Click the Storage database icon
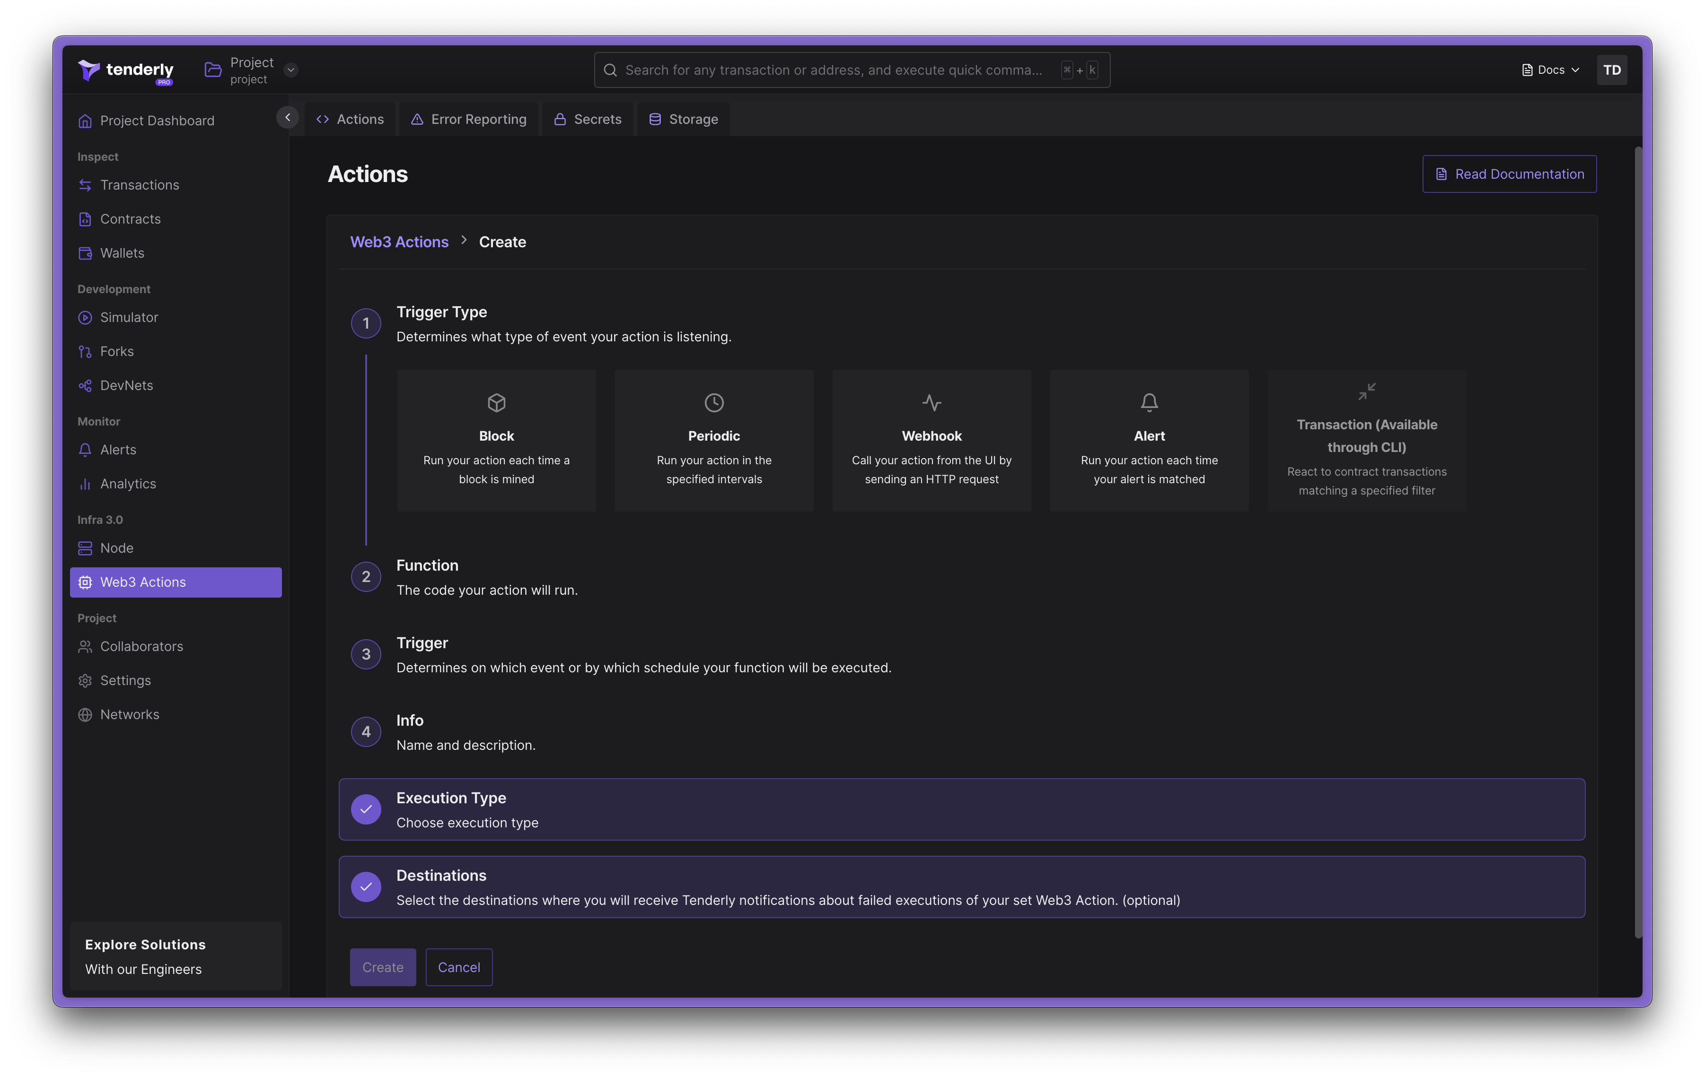Screen dimensions: 1705x1077 point(655,120)
